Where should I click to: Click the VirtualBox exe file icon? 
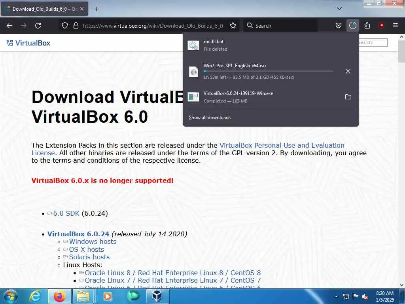[x=193, y=97]
